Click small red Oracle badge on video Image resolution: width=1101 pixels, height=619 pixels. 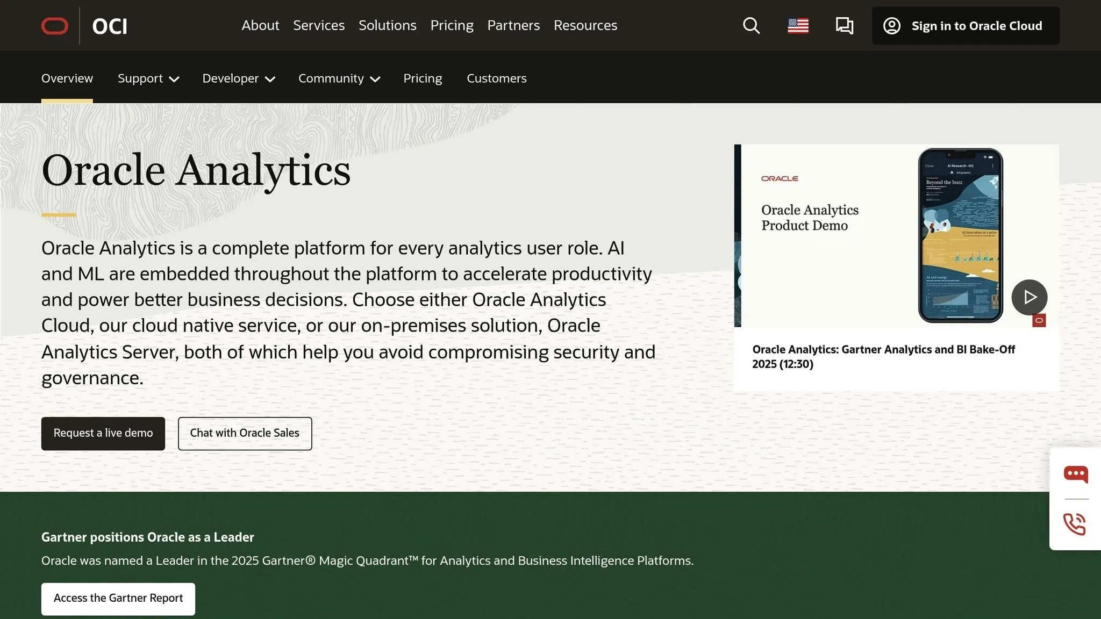click(1039, 320)
